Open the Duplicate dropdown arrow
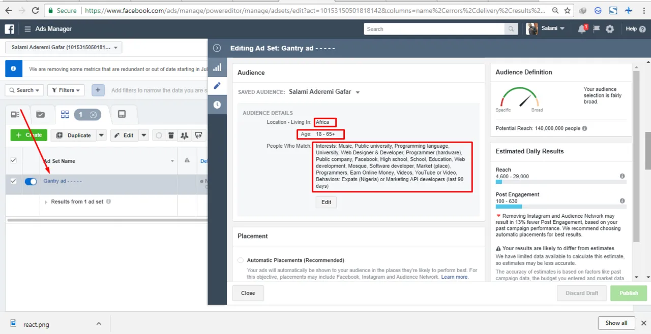The image size is (651, 334). (101, 135)
